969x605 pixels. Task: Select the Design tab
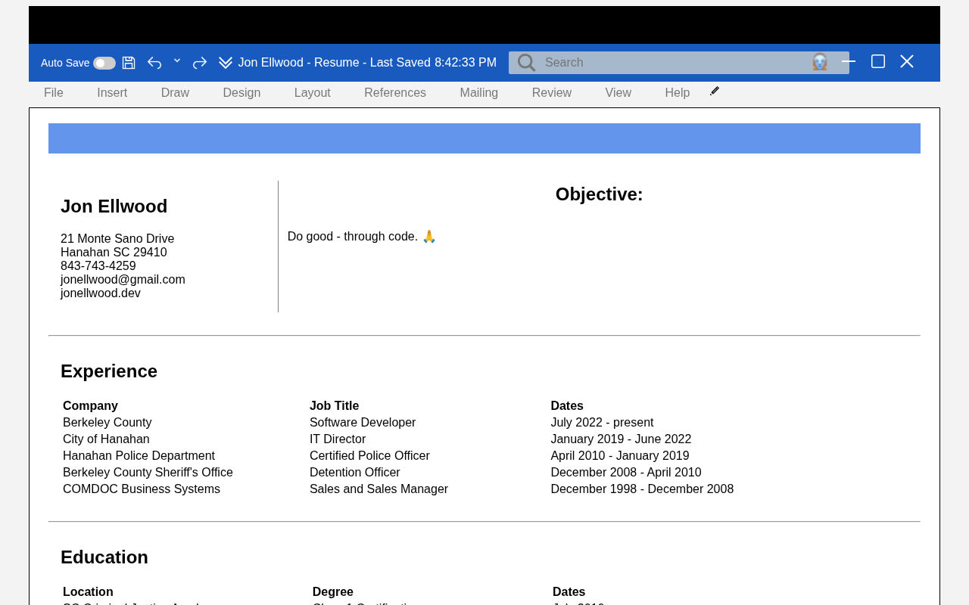[x=241, y=93]
